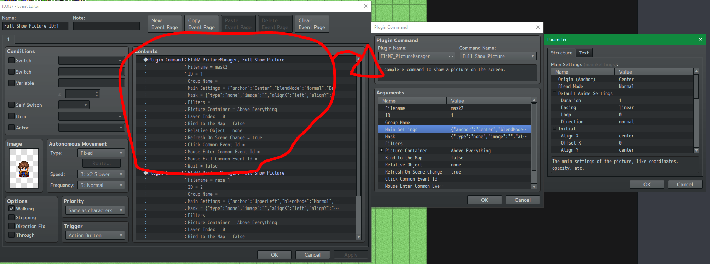Open the Actor condition dropdown
710x264 pixels.
(x=91, y=128)
